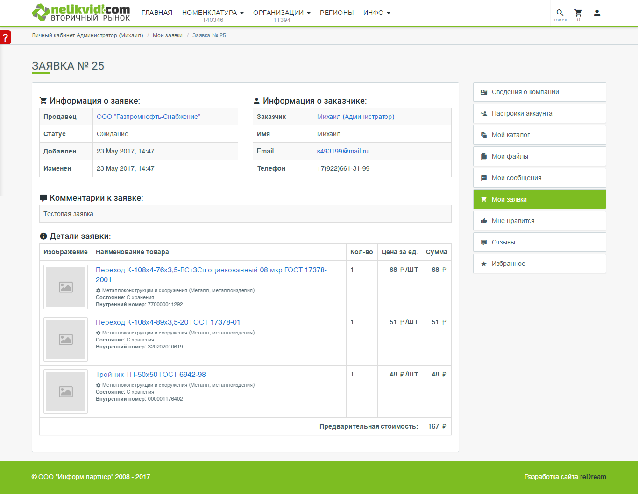Click the comment text Тестовая заявка

[69, 214]
